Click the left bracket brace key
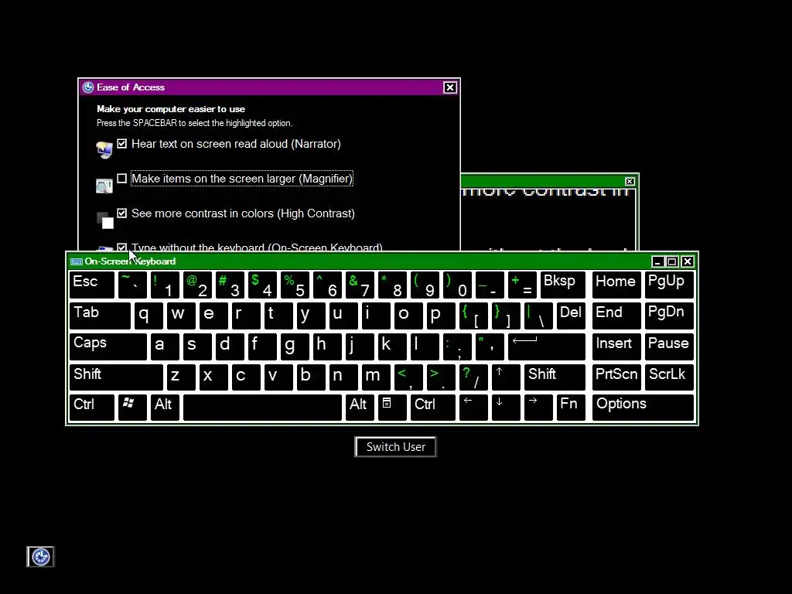Viewport: 792px width, 594px height. (x=473, y=316)
